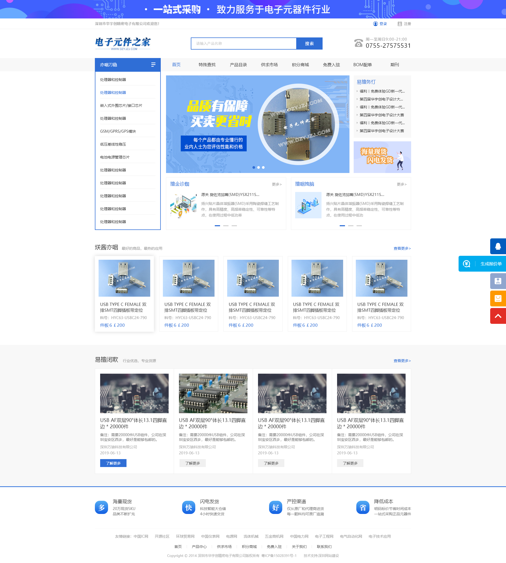
Task: Open GSM/GPRS/GPS模块 category
Action: coord(118,131)
